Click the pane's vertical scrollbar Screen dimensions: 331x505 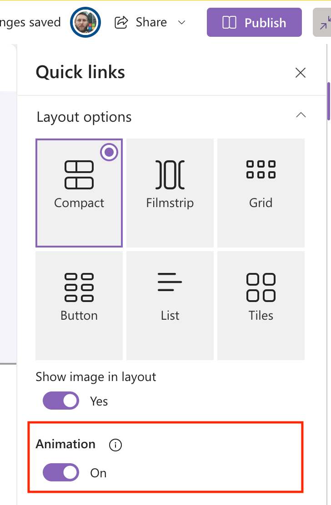point(329,101)
